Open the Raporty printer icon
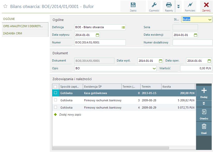This screenshot has width=213, height=152. [169, 5]
